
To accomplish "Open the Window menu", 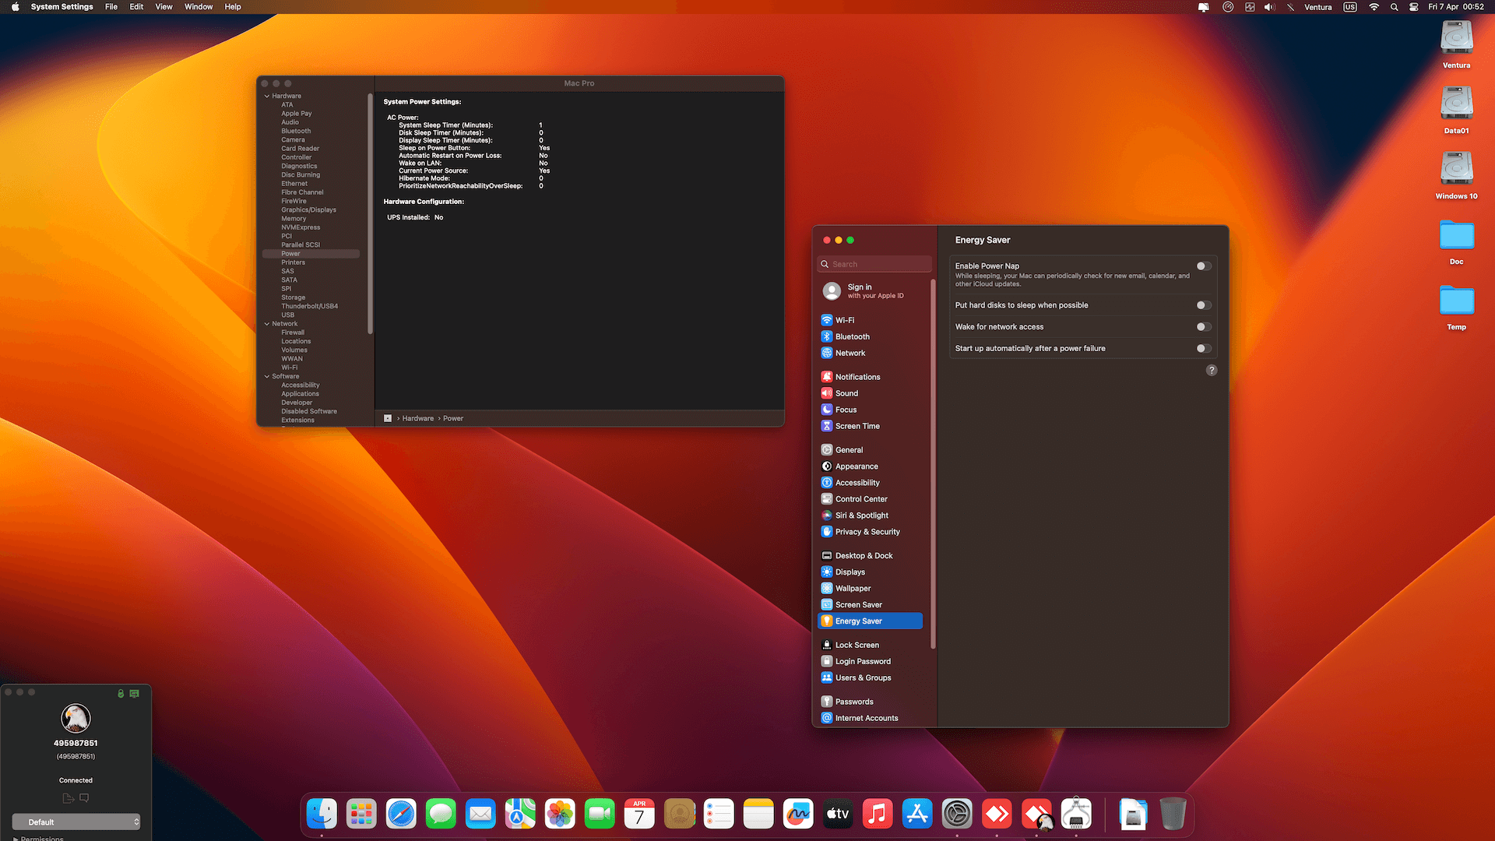I will click(199, 7).
